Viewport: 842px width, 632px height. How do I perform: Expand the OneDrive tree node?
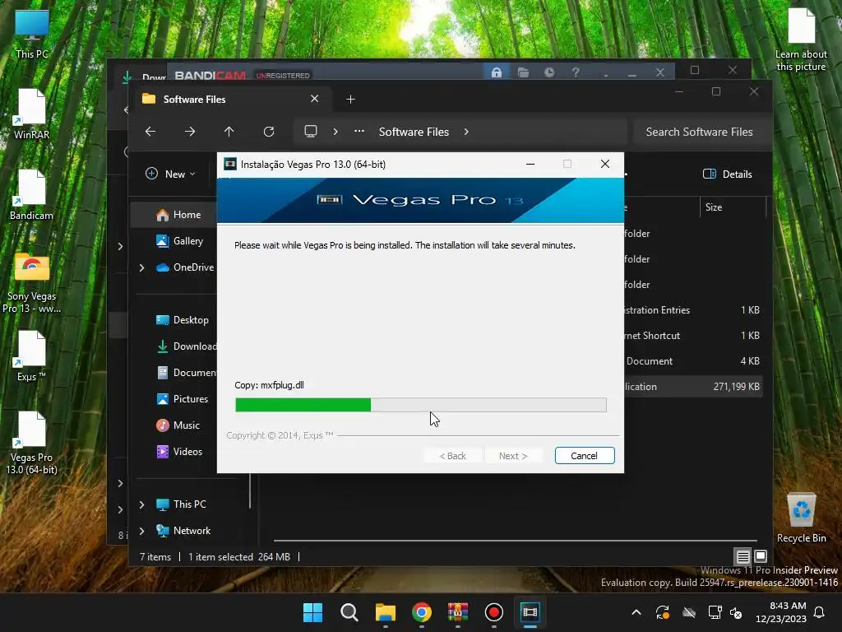click(x=141, y=267)
